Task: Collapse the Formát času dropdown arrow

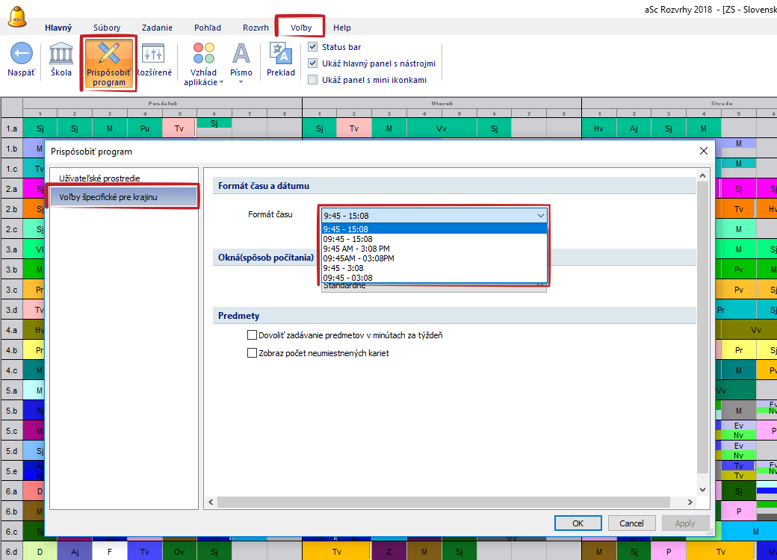Action: pyautogui.click(x=541, y=215)
